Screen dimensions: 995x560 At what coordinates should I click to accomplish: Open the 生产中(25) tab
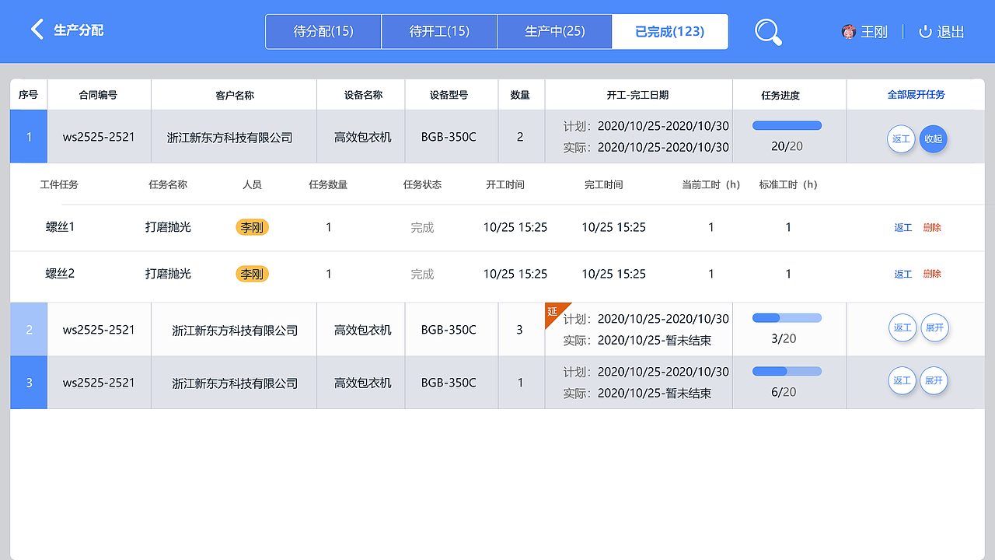[x=555, y=32]
